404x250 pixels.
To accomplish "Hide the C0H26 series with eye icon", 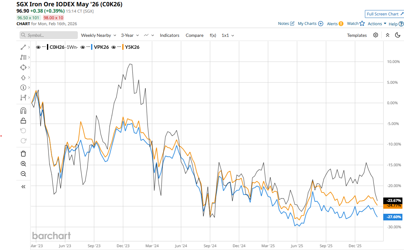I will click(x=38, y=47).
